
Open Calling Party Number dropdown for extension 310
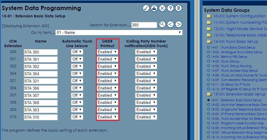click(x=146, y=117)
